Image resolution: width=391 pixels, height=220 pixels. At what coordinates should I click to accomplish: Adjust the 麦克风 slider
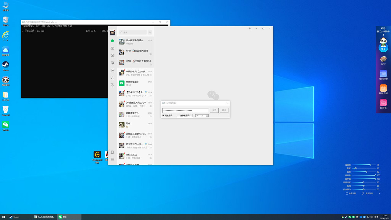click(x=364, y=175)
